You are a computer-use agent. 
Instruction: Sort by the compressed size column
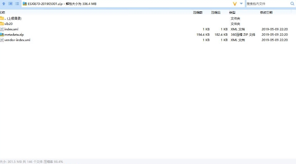(x=216, y=13)
